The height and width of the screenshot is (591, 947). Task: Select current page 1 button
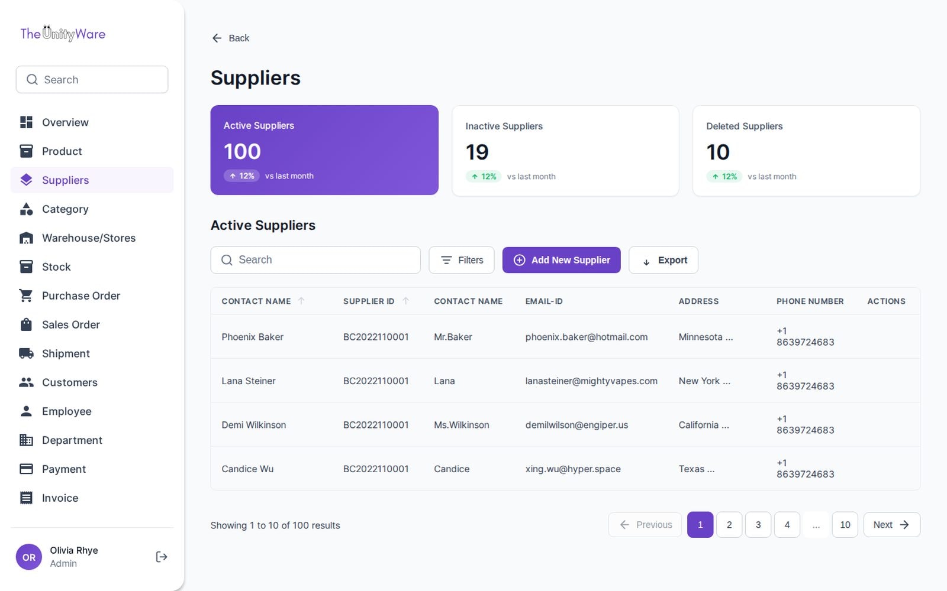point(700,525)
